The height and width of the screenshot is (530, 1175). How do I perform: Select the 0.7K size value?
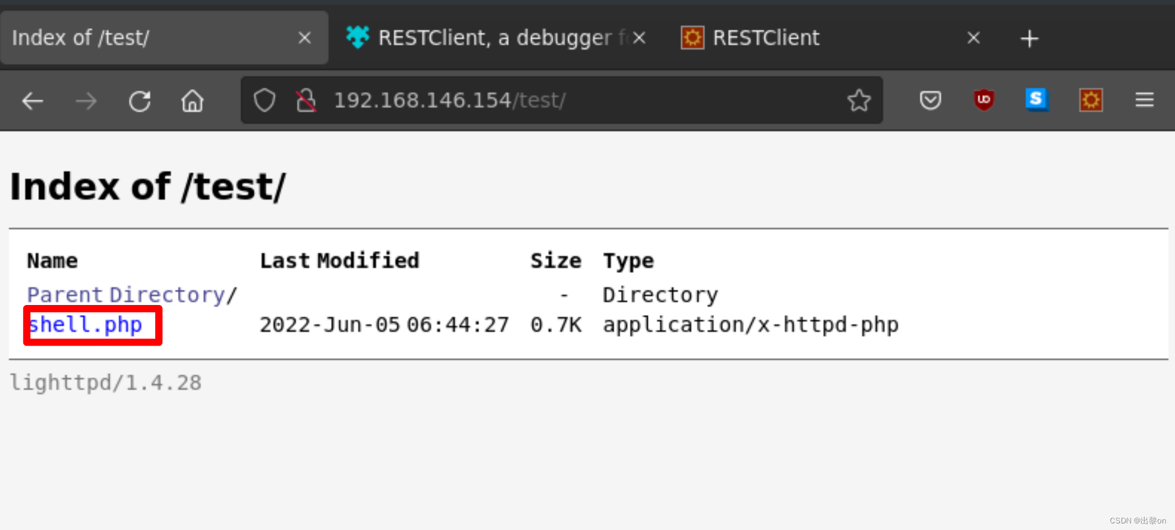pyautogui.click(x=556, y=325)
